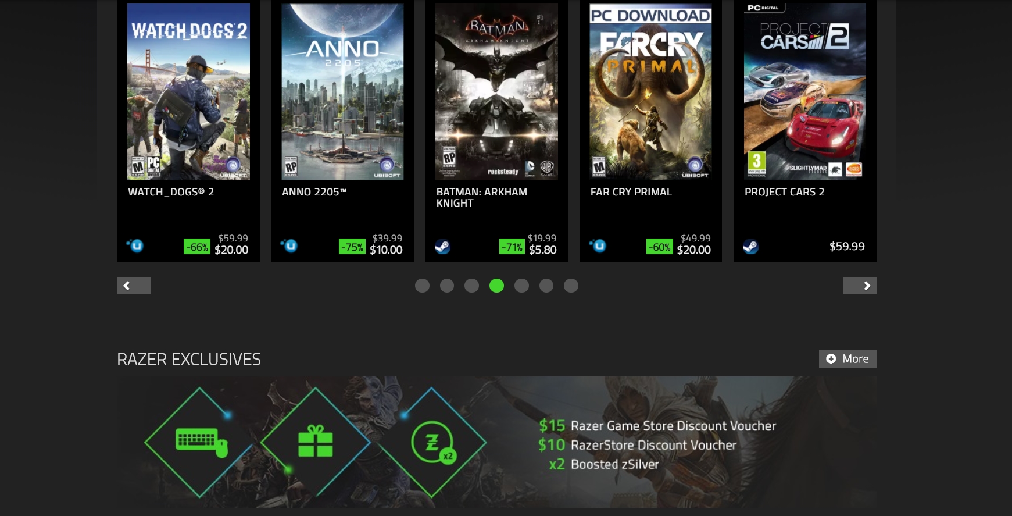Select the active green carousel dot

pyautogui.click(x=496, y=286)
